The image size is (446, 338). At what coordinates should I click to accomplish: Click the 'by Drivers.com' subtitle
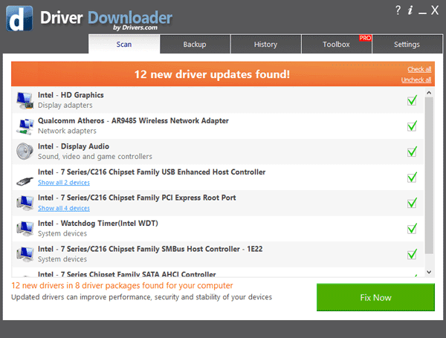pyautogui.click(x=135, y=27)
